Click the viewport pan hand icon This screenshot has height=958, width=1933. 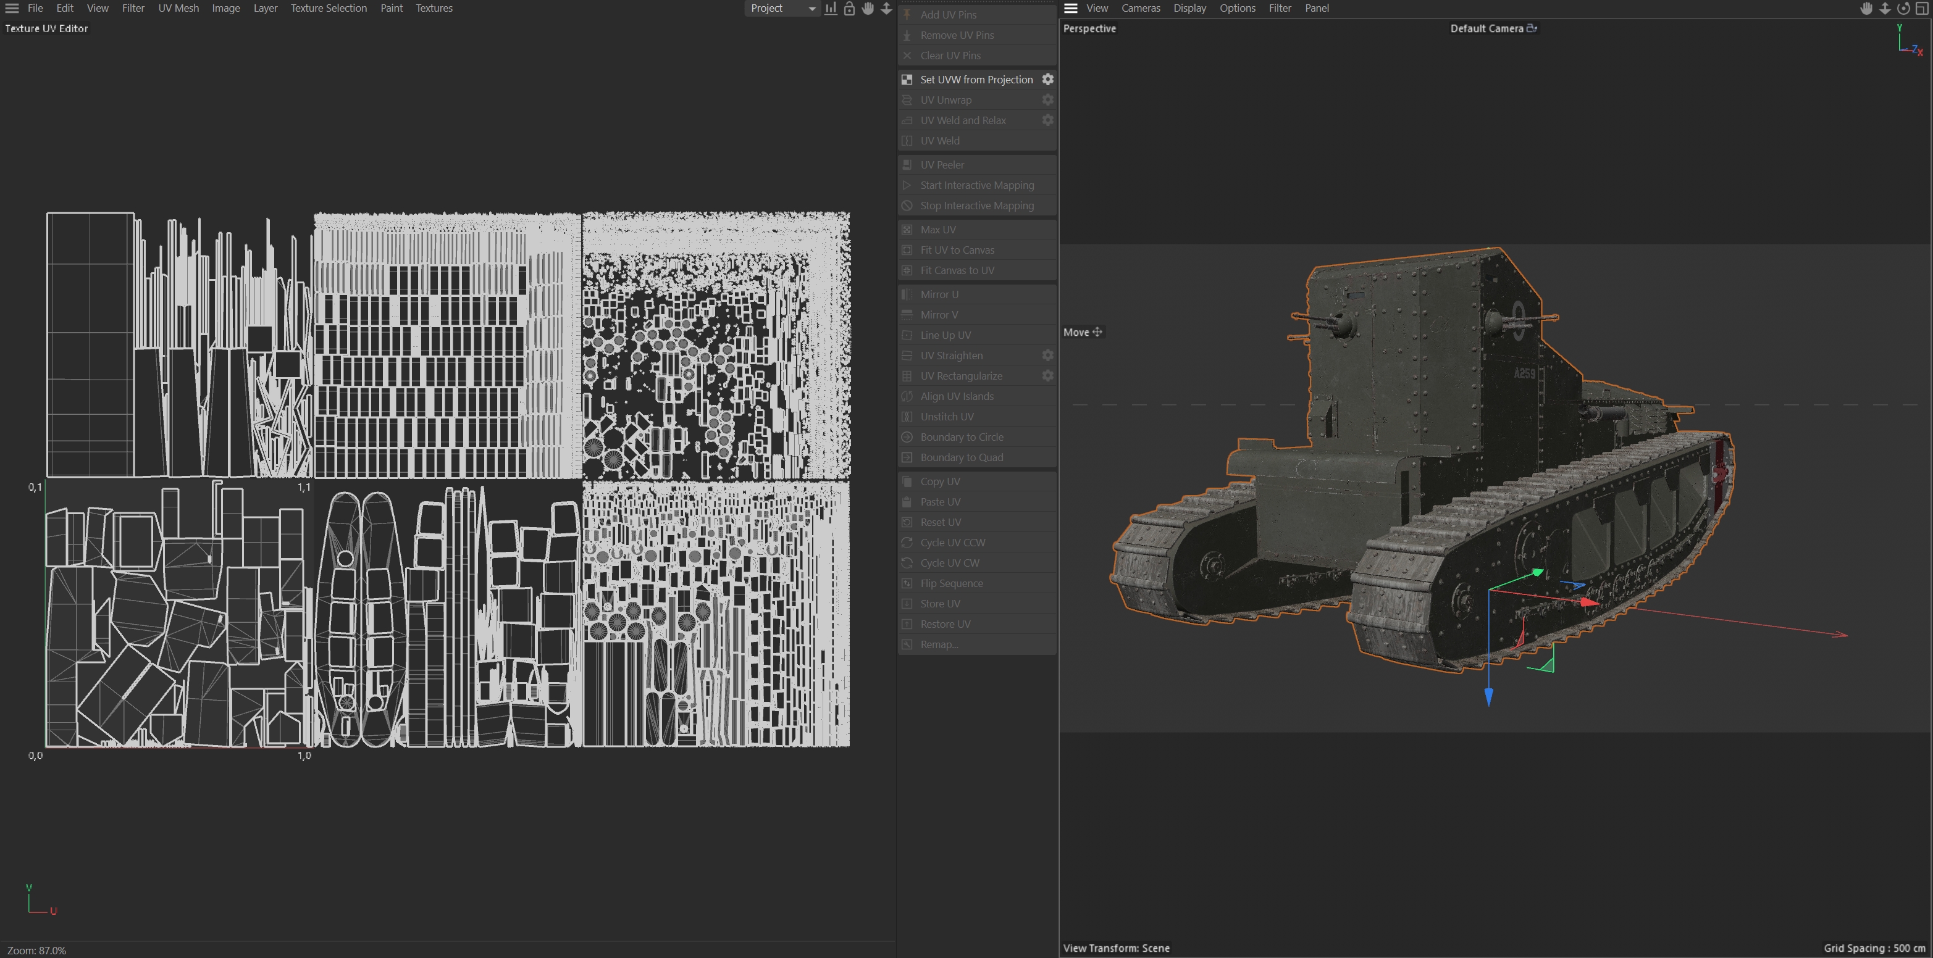1866,8
